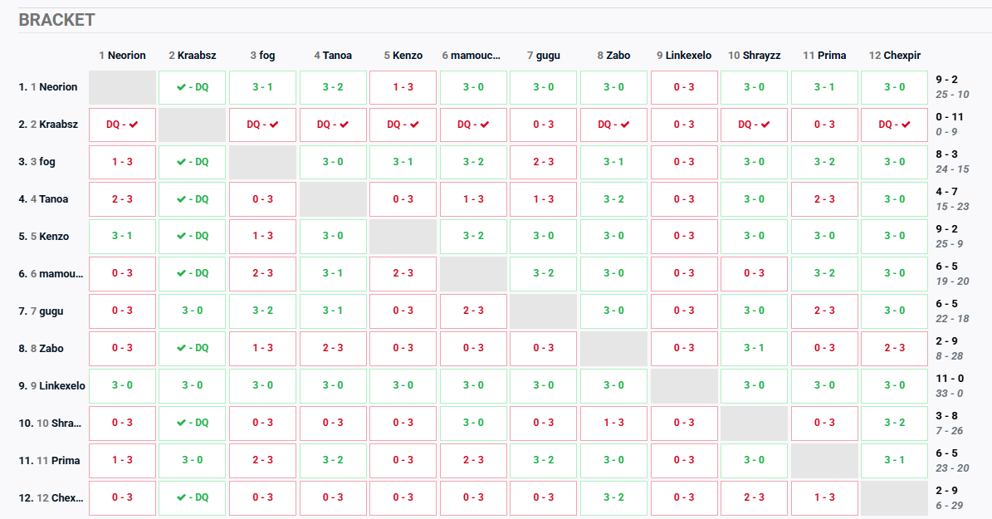Viewport: 992px width, 519px height.
Task: View Kenzo vs mamouc 3 - 2 result
Action: (473, 236)
